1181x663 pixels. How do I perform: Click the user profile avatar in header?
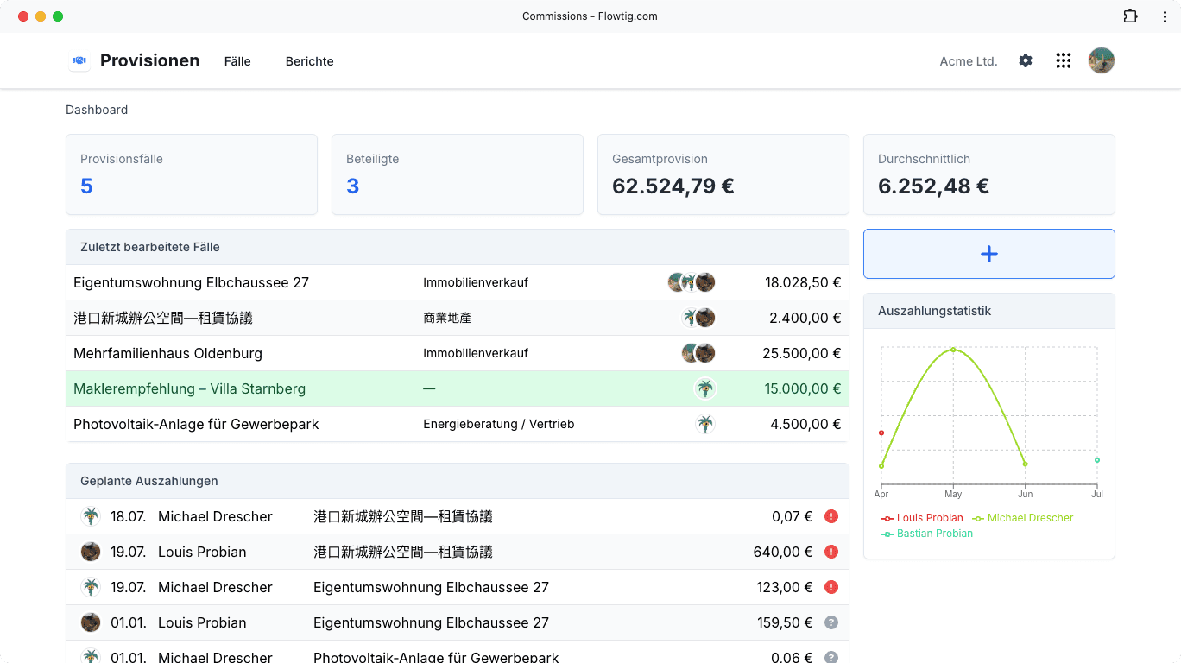[x=1102, y=60]
